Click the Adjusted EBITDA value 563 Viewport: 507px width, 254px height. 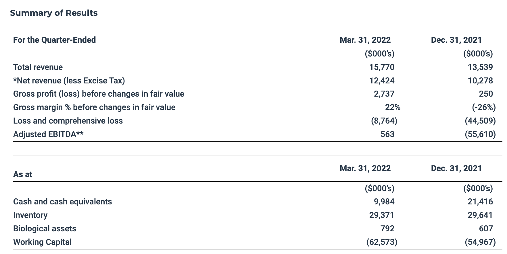387,134
